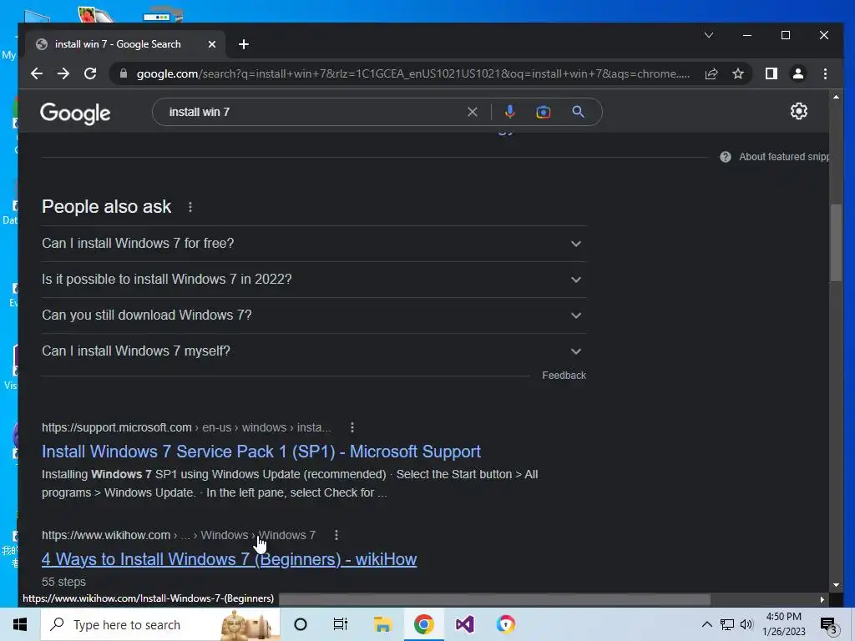Go forward using browser forward arrow
855x641 pixels.
tap(63, 73)
